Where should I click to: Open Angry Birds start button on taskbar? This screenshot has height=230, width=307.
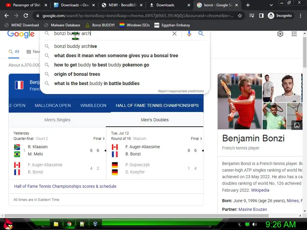pos(8,224)
